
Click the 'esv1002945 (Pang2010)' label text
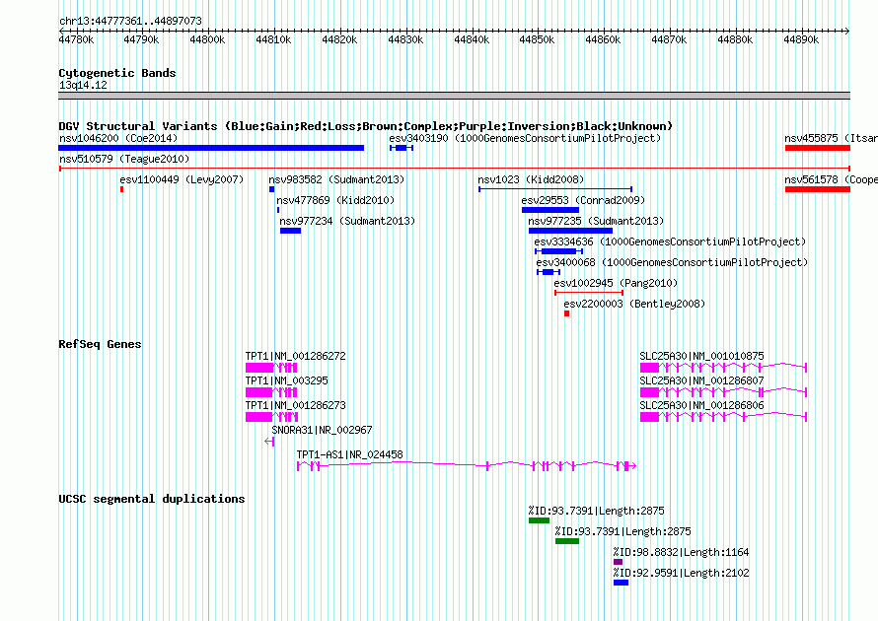click(x=616, y=283)
